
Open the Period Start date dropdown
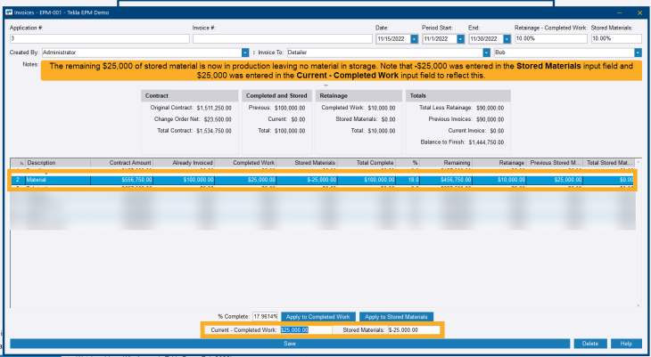point(460,39)
